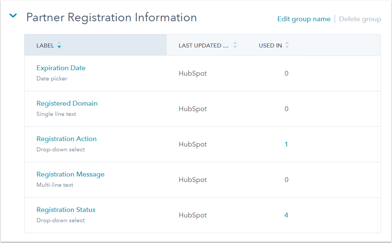This screenshot has width=392, height=243.
Task: Click HubSpot in the Expiration Date row
Action: [x=192, y=73]
